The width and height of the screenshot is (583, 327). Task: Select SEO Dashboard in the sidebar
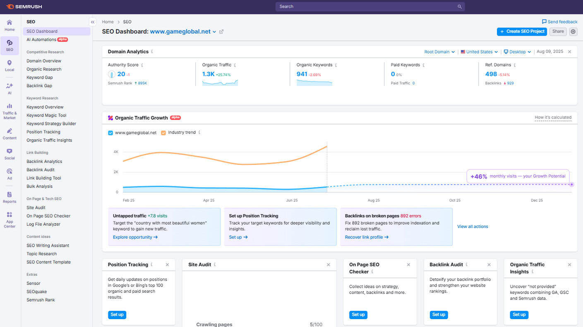coord(56,31)
